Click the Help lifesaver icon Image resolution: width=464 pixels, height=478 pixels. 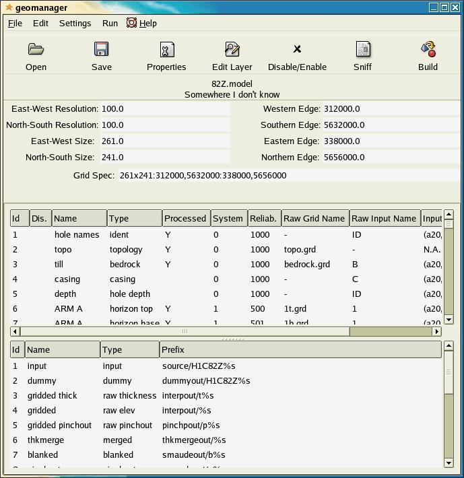pos(131,23)
